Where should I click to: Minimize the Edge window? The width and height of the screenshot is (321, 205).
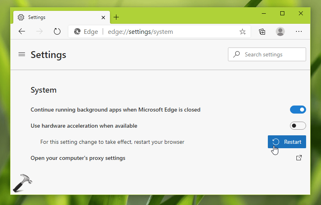264,14
